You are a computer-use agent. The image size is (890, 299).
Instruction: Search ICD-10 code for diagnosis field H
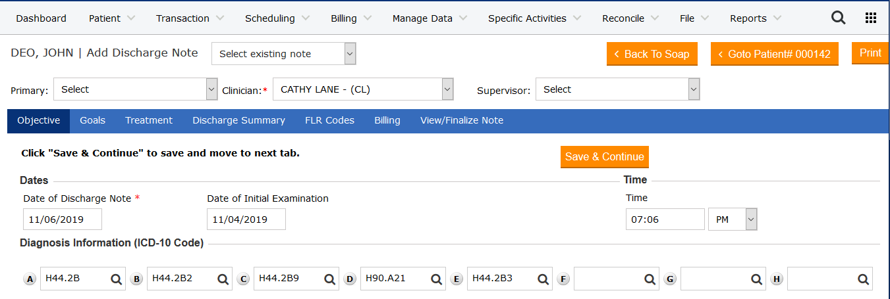(x=863, y=279)
